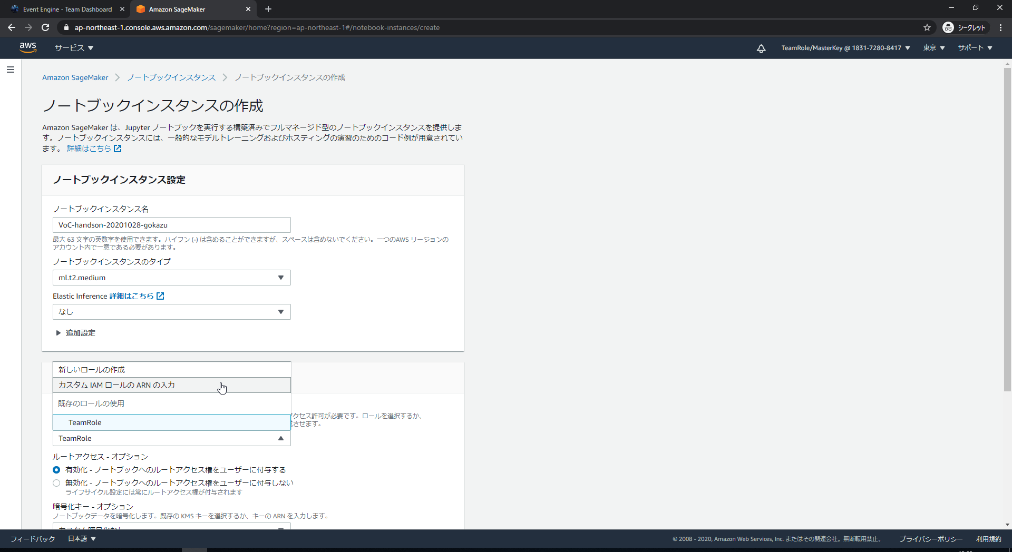Click the notebook instance name input field
The height and width of the screenshot is (552, 1012).
tap(172, 225)
